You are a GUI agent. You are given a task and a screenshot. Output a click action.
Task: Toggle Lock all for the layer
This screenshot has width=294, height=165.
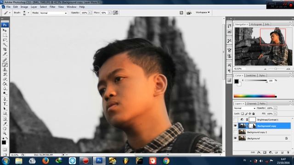click(254, 114)
